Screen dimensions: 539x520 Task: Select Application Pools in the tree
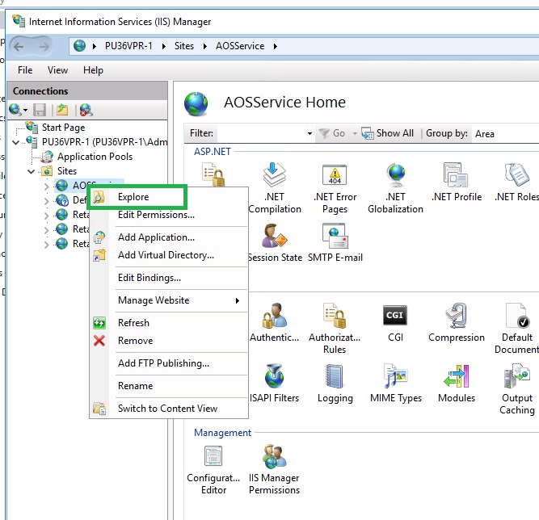point(95,157)
